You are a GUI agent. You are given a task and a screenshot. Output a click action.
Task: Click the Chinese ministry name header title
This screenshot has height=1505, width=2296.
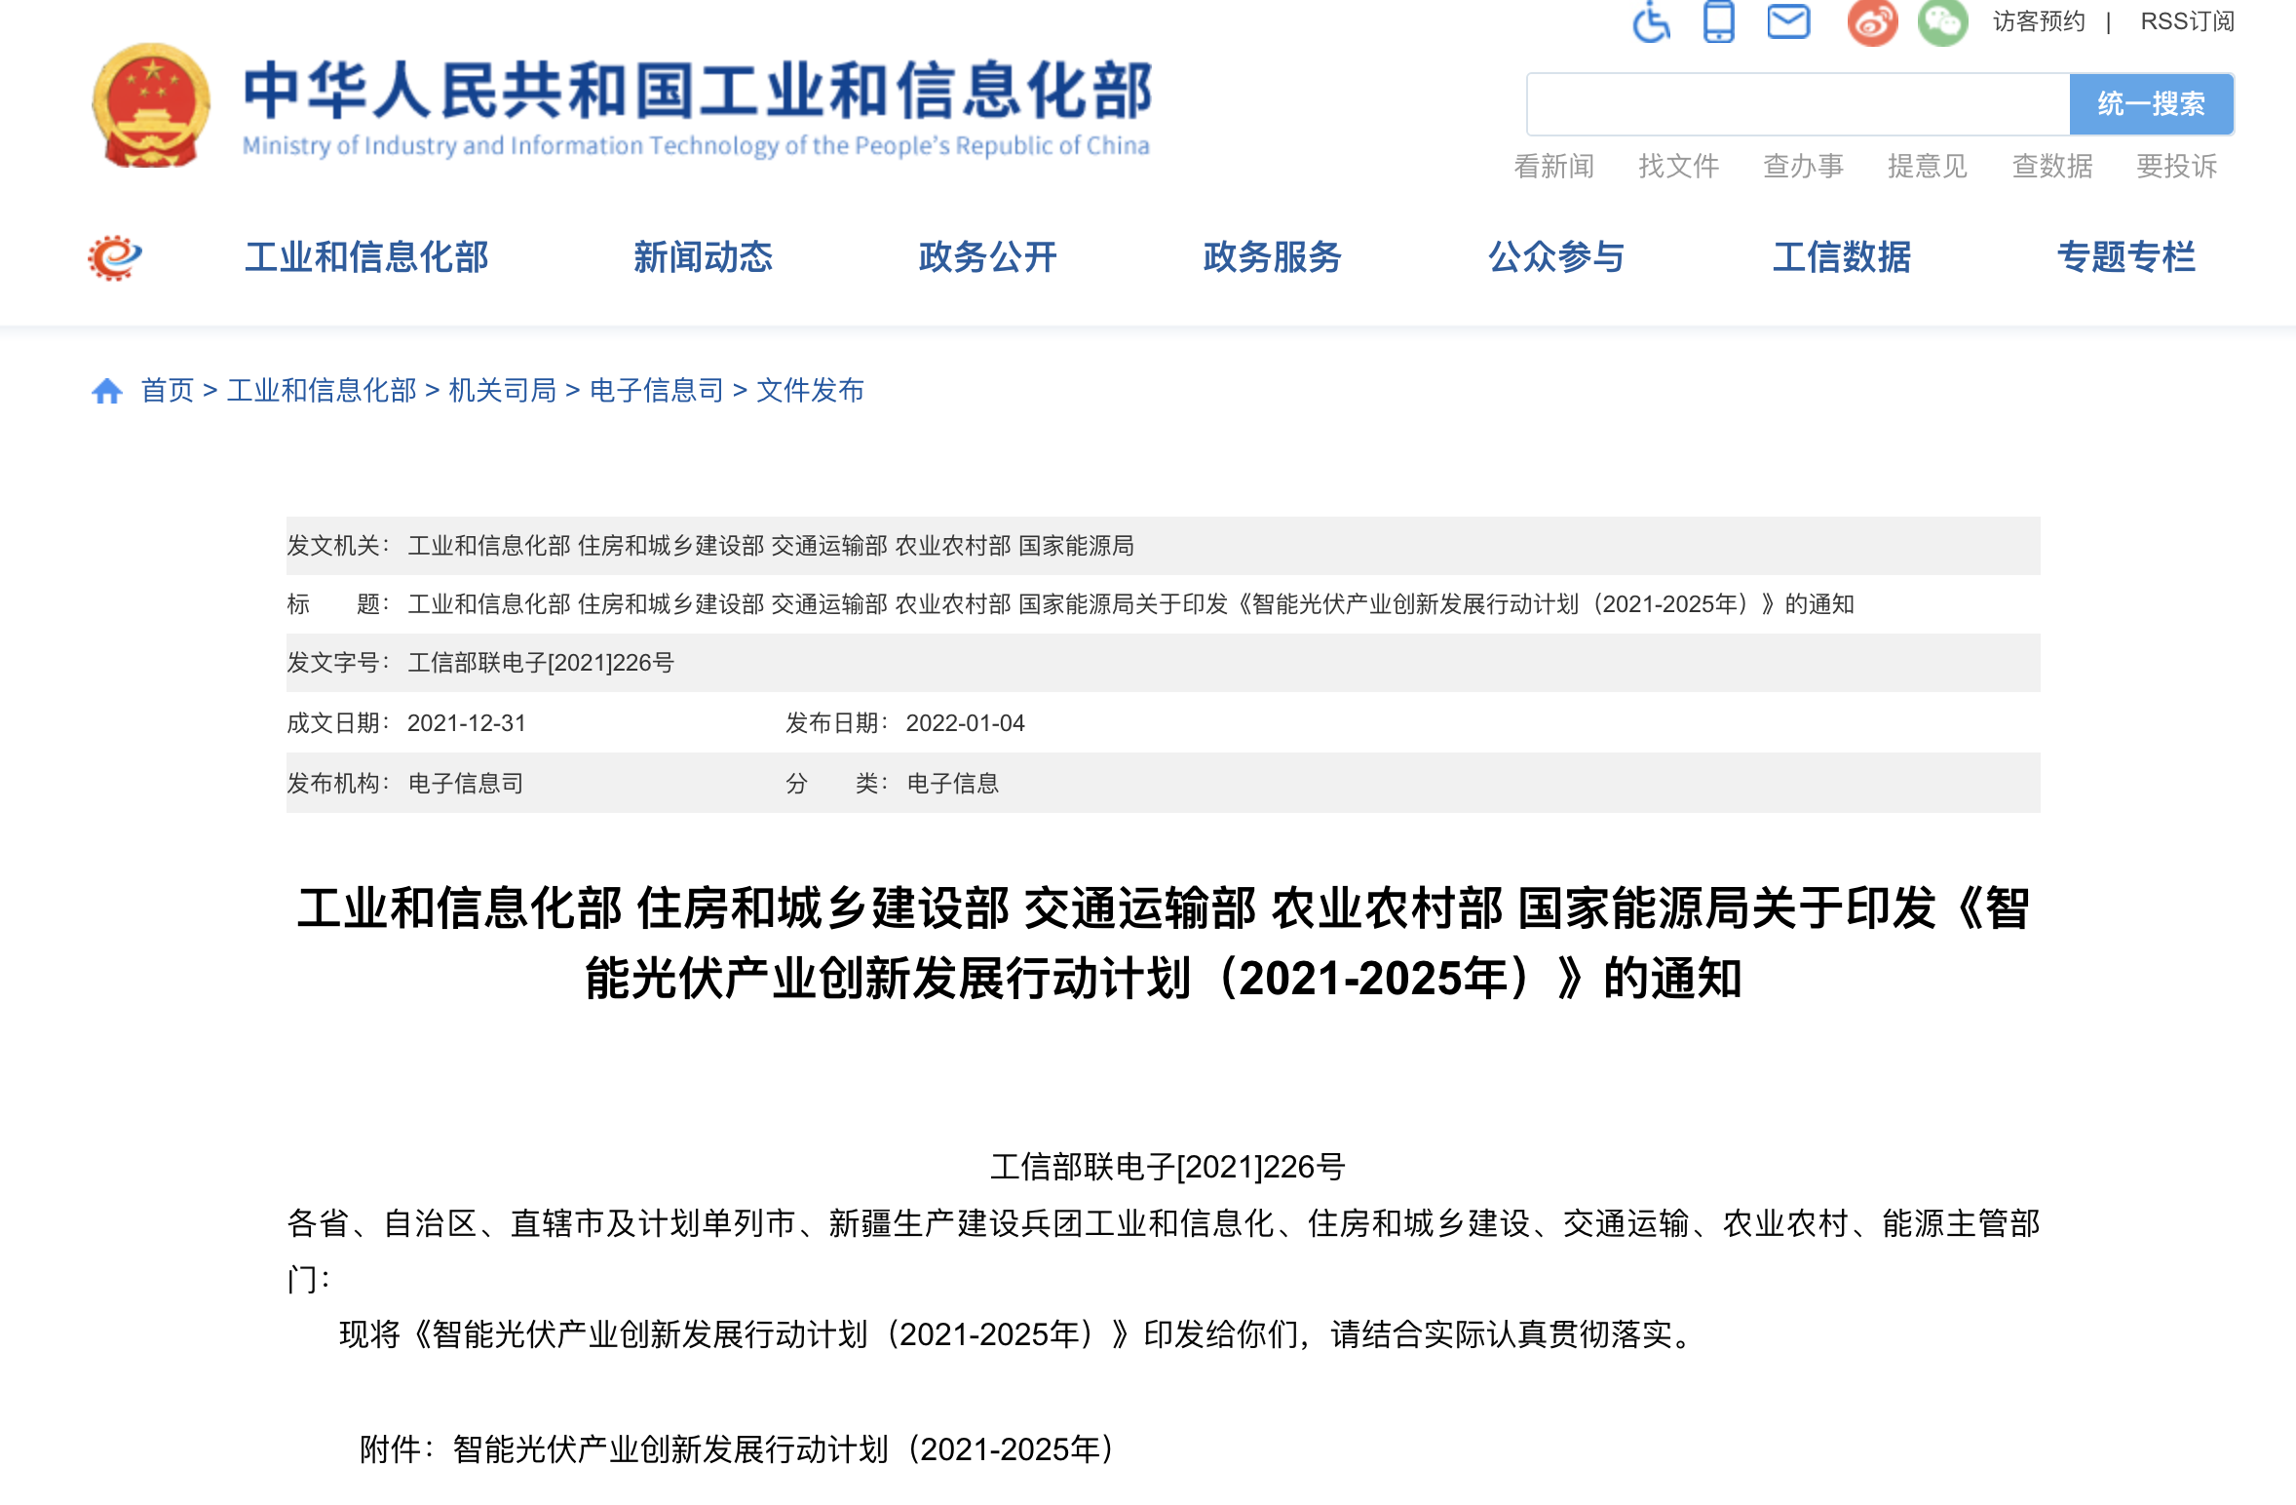[x=698, y=91]
